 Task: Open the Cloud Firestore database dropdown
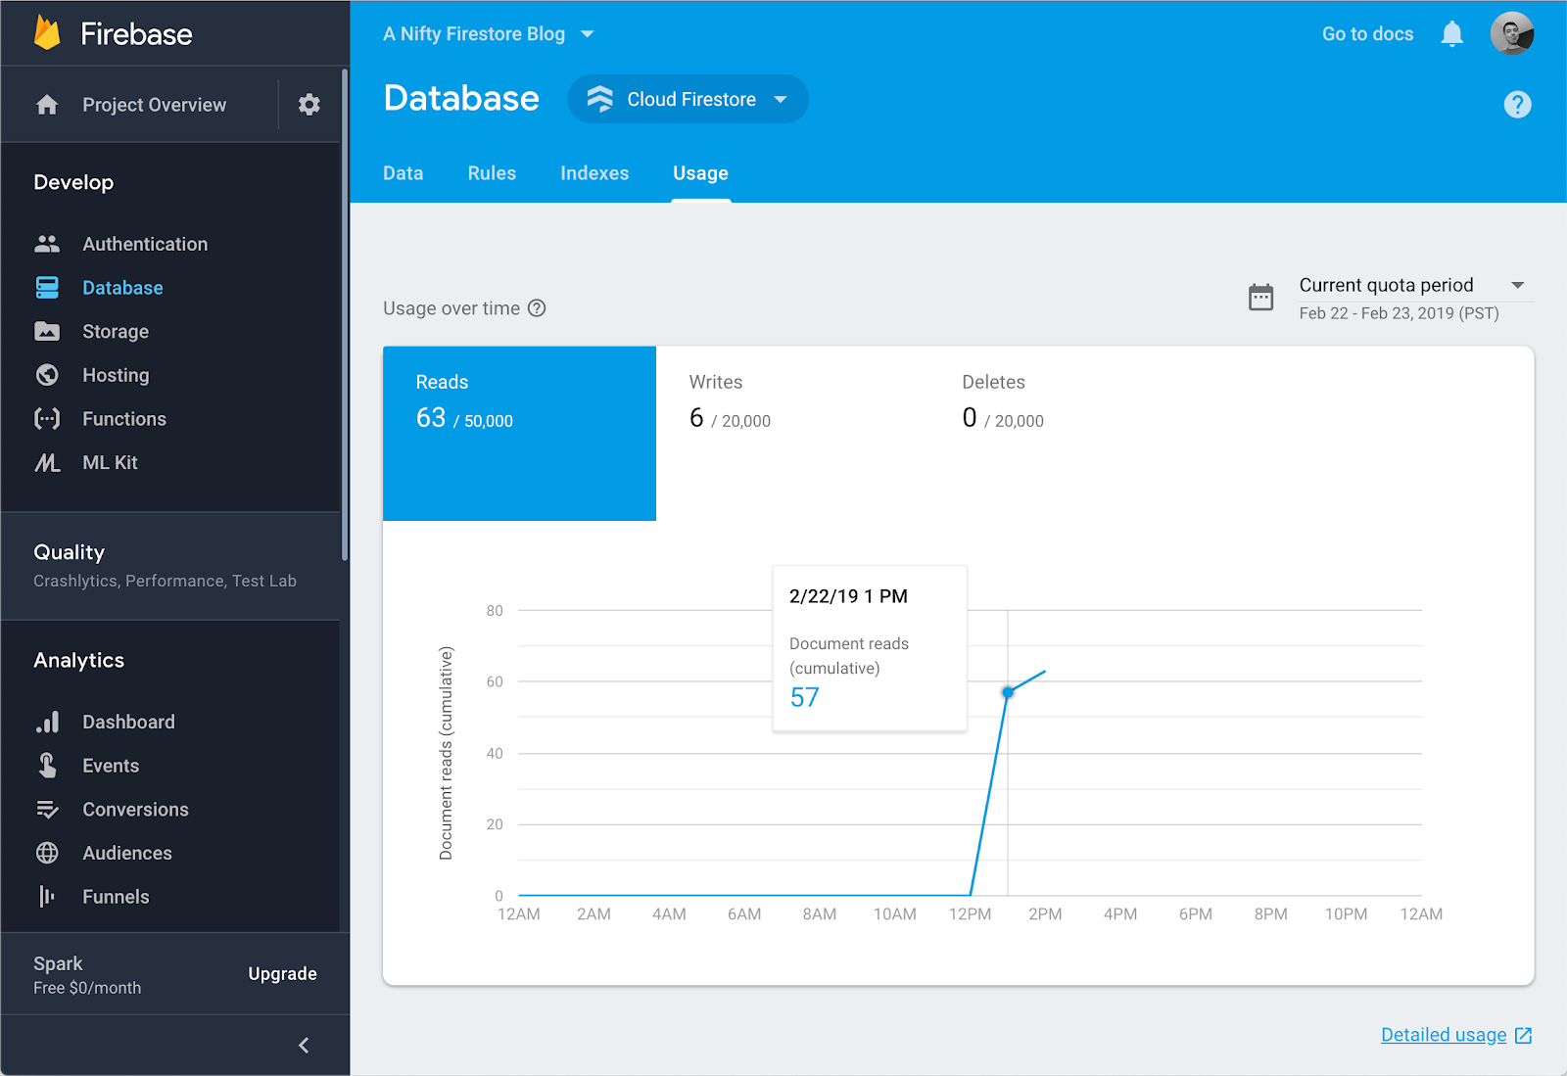pos(688,99)
